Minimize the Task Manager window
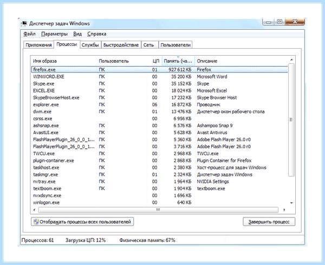This screenshot has height=265, width=325. click(x=269, y=22)
